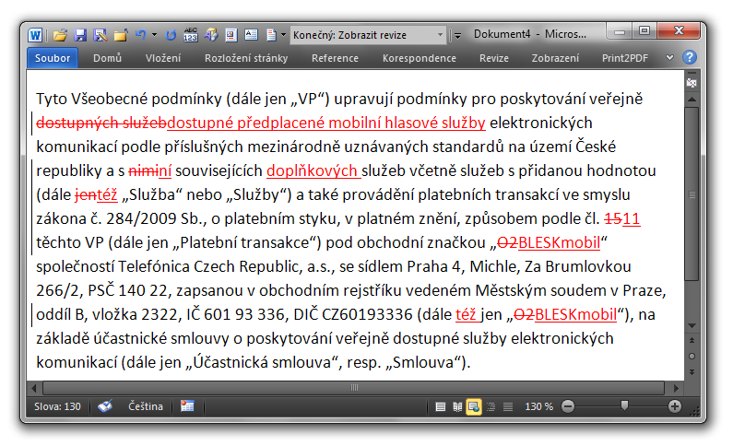Click the 130 % zoom level
733x446 pixels.
538,406
